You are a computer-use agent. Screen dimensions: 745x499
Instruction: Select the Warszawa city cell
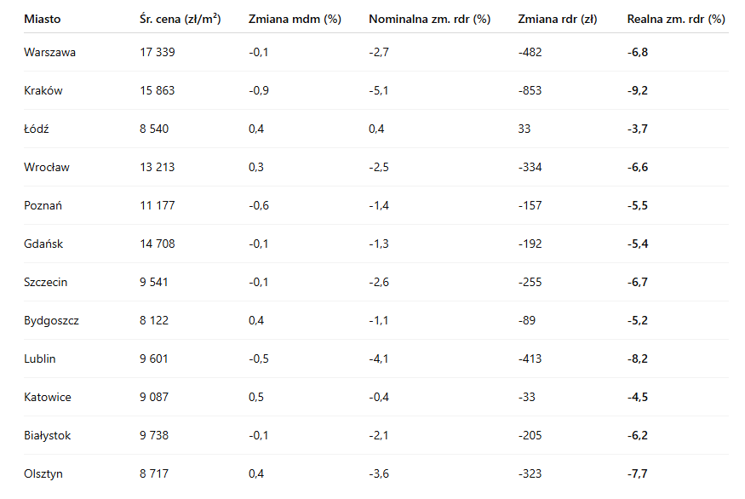[50, 53]
